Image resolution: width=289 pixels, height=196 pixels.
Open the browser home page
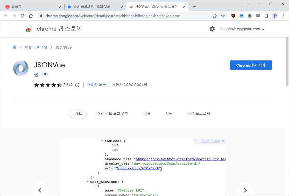click(31, 16)
